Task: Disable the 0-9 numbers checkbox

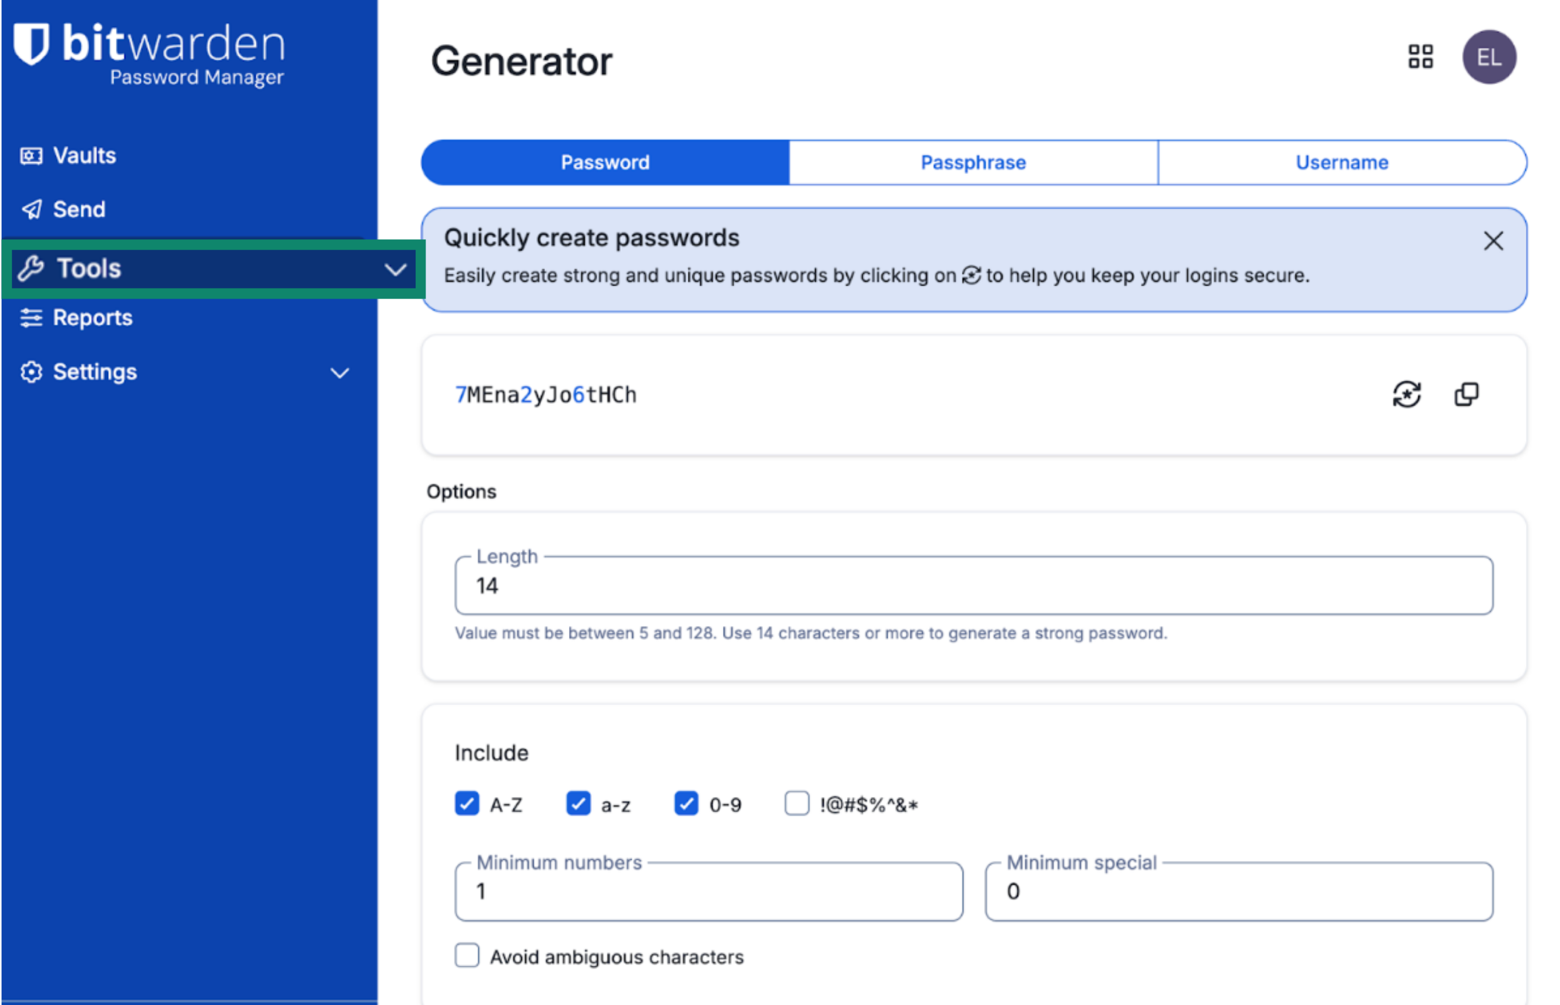Action: coord(686,803)
